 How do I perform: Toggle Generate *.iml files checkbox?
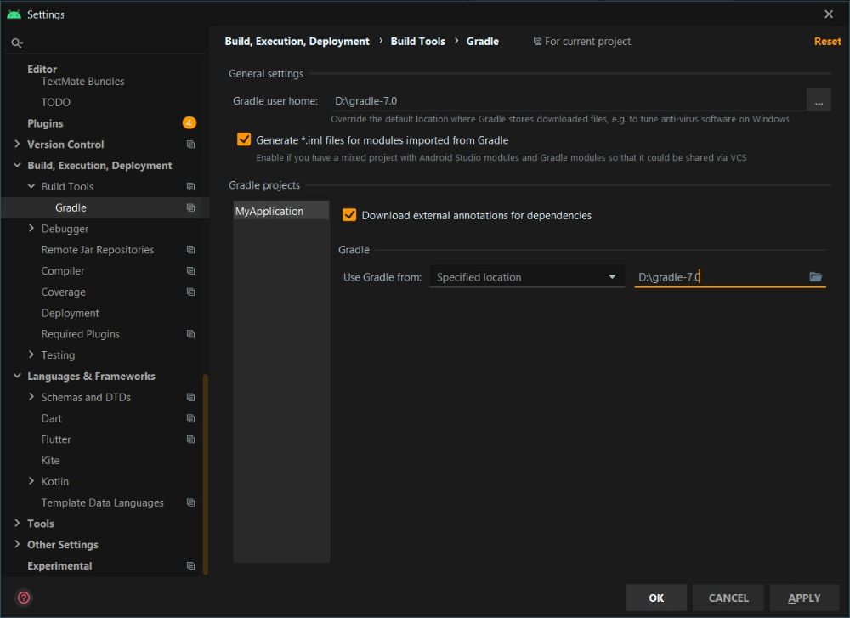[244, 140]
